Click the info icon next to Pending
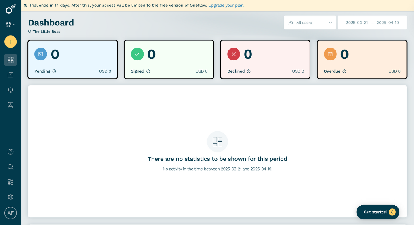Viewport: 414px width, 225px height. pyautogui.click(x=54, y=71)
